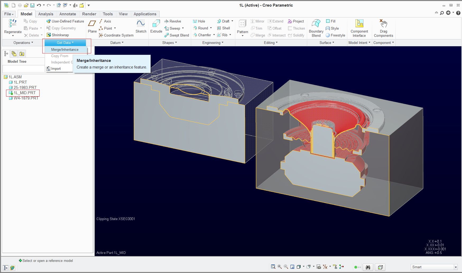Open the Help question mark icon
This screenshot has height=273, width=462.
click(458, 13)
